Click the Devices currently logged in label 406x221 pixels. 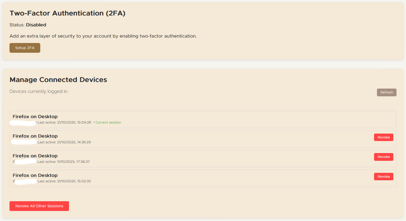(39, 91)
